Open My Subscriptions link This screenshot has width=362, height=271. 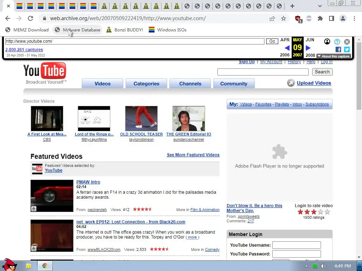(317, 104)
